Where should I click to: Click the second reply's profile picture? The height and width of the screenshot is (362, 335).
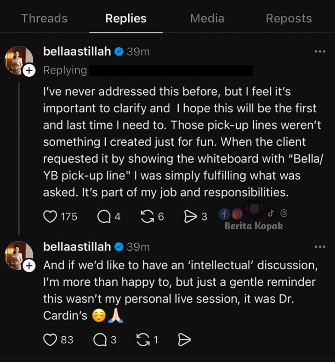pyautogui.click(x=18, y=255)
